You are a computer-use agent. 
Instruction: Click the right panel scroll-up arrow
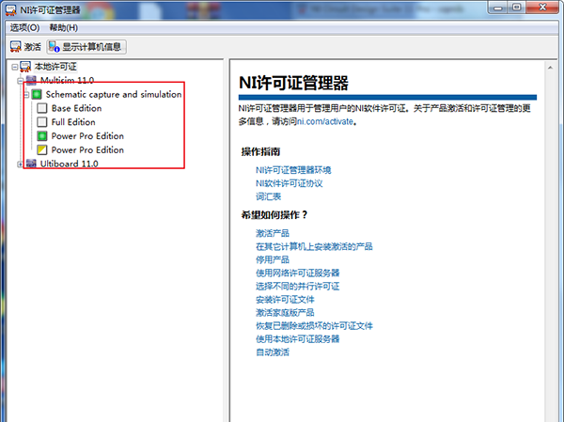550,68
